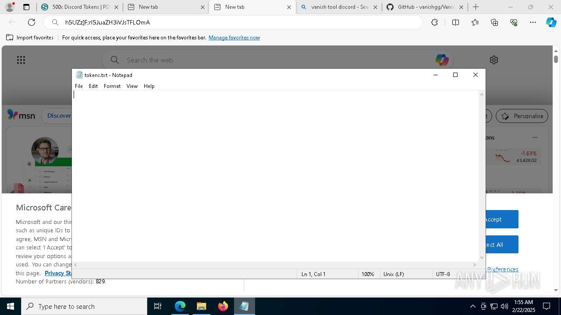
Task: Open Notepad File menu
Action: click(79, 86)
